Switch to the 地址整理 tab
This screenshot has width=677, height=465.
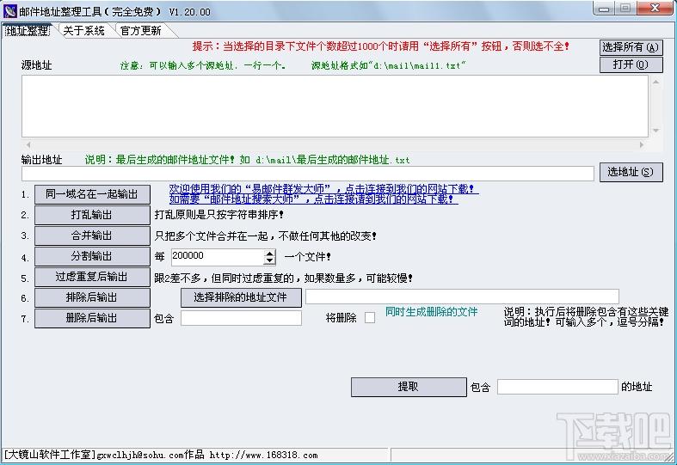[x=28, y=31]
